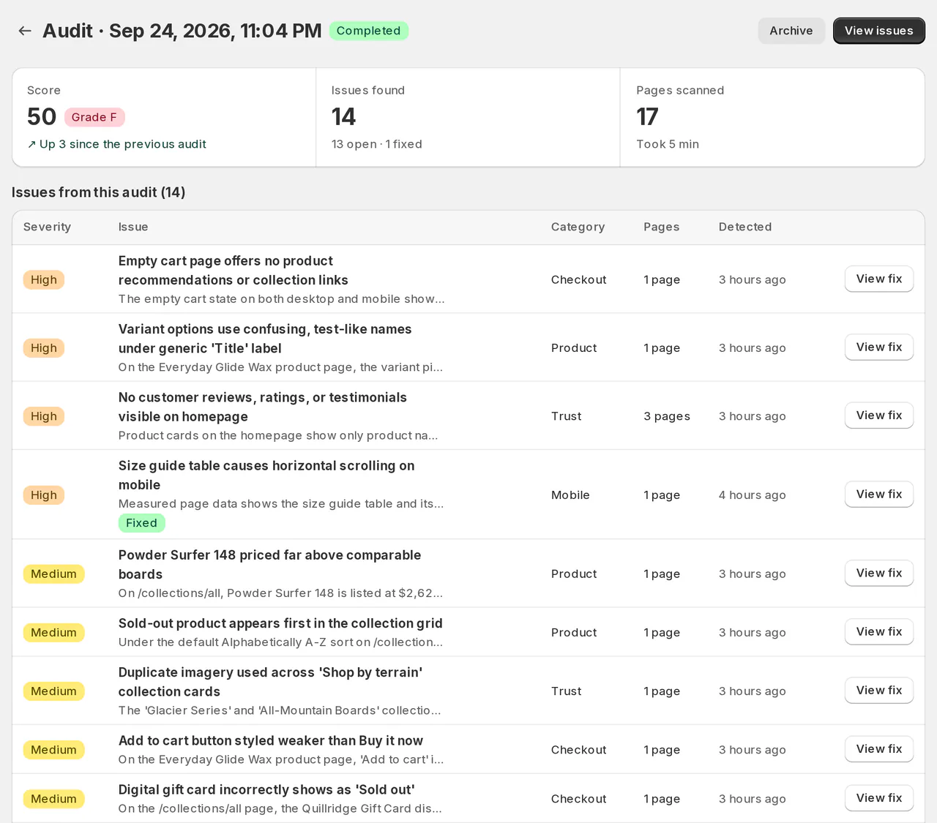View fix for confusing variant options issue

[879, 347]
